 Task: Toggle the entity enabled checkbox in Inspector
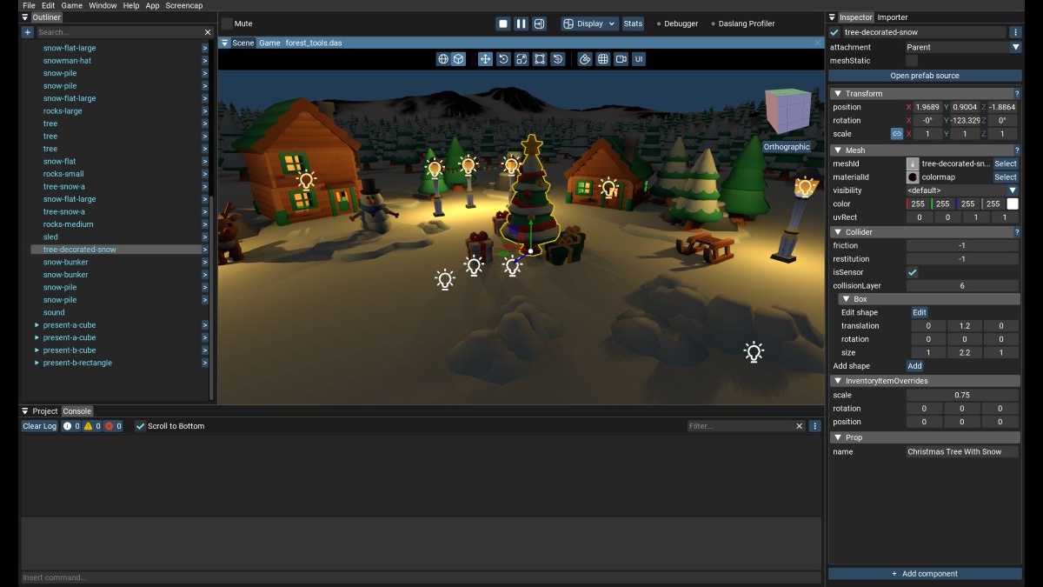pyautogui.click(x=835, y=32)
